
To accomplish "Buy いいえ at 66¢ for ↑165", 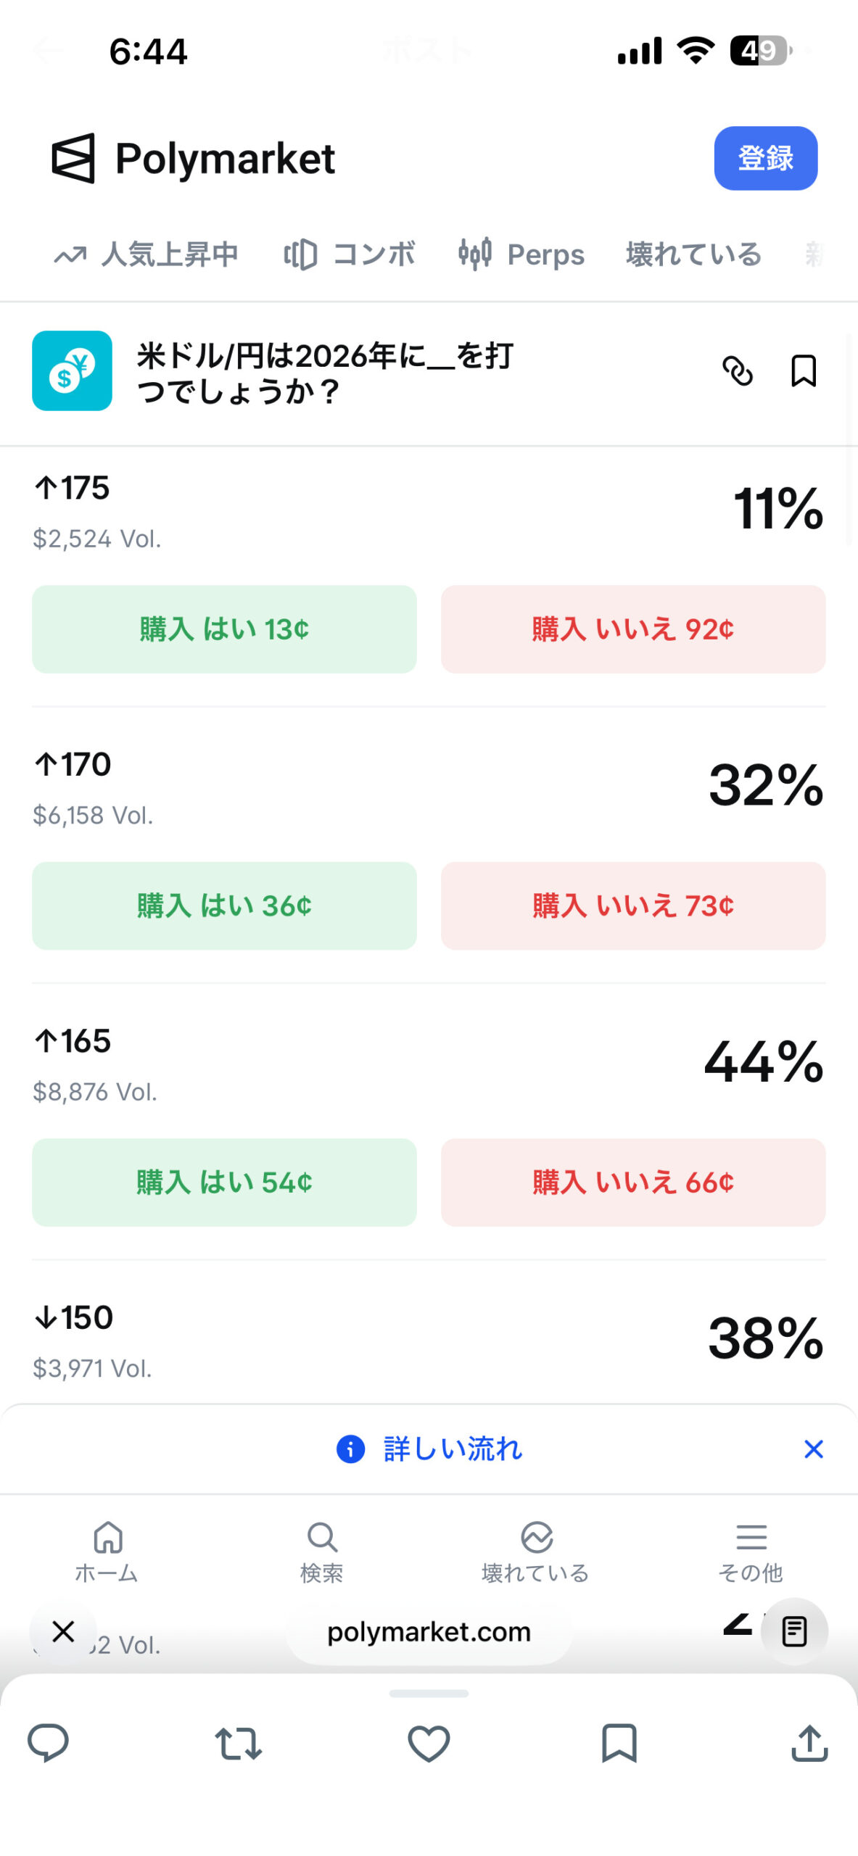I will coord(632,1182).
